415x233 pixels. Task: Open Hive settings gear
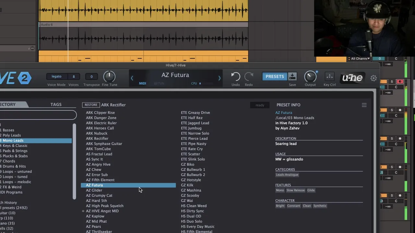pyautogui.click(x=373, y=78)
